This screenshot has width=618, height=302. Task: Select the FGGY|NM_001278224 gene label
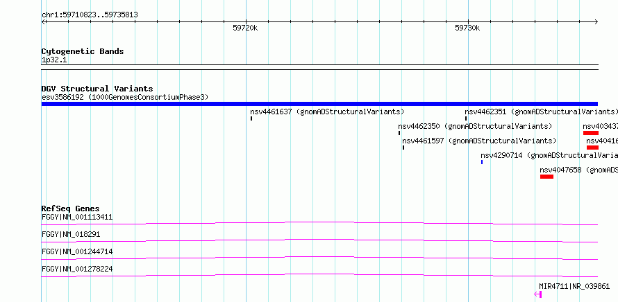point(77,269)
